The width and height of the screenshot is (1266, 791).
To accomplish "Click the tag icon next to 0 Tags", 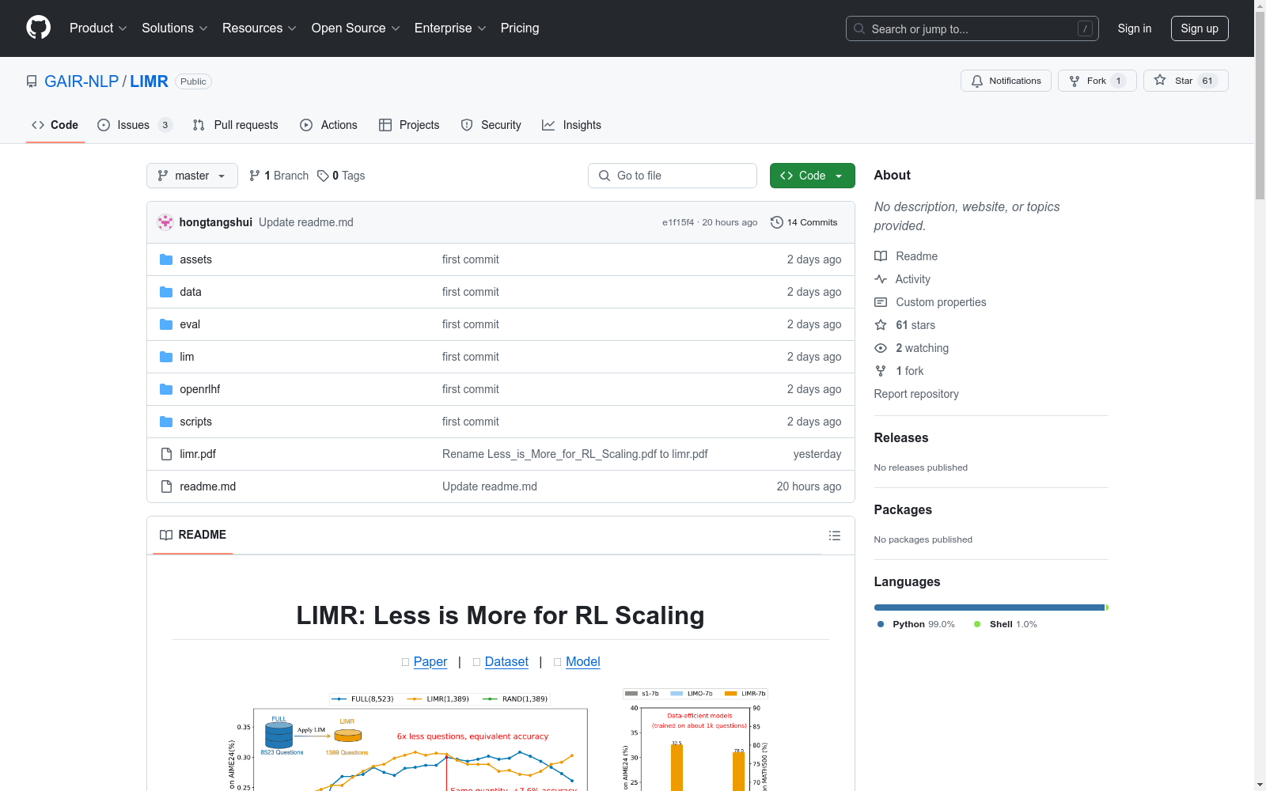I will [323, 176].
